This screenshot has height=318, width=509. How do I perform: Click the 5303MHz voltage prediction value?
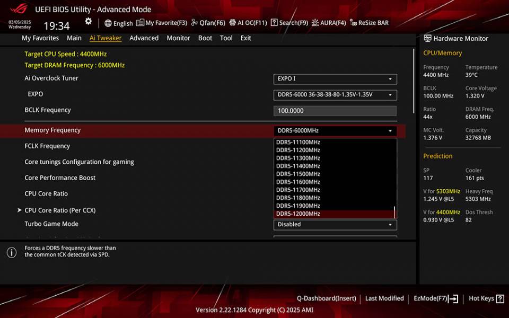(449, 191)
